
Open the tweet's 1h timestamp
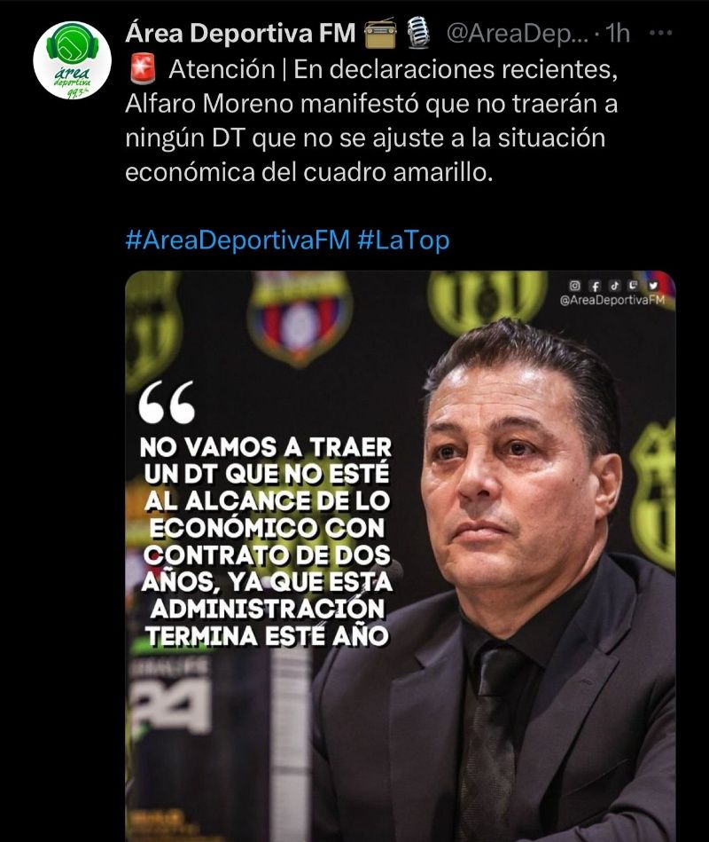point(618,34)
